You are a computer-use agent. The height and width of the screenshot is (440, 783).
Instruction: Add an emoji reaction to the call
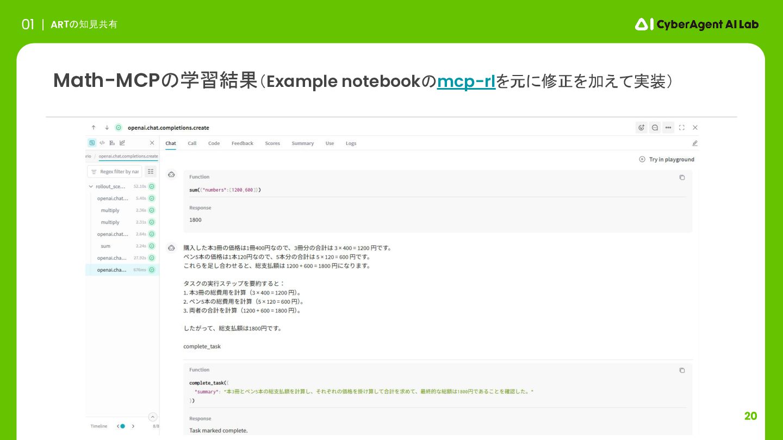(642, 128)
